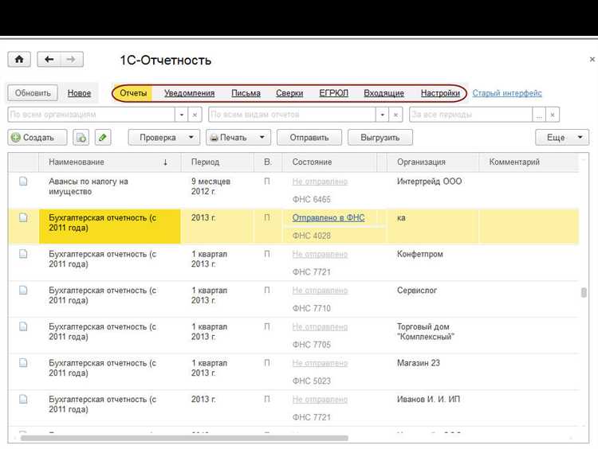This screenshot has height=449, width=598.
Task: Click the Выгрузить button
Action: (x=380, y=138)
